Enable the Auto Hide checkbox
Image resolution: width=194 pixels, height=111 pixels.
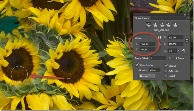[166, 71]
